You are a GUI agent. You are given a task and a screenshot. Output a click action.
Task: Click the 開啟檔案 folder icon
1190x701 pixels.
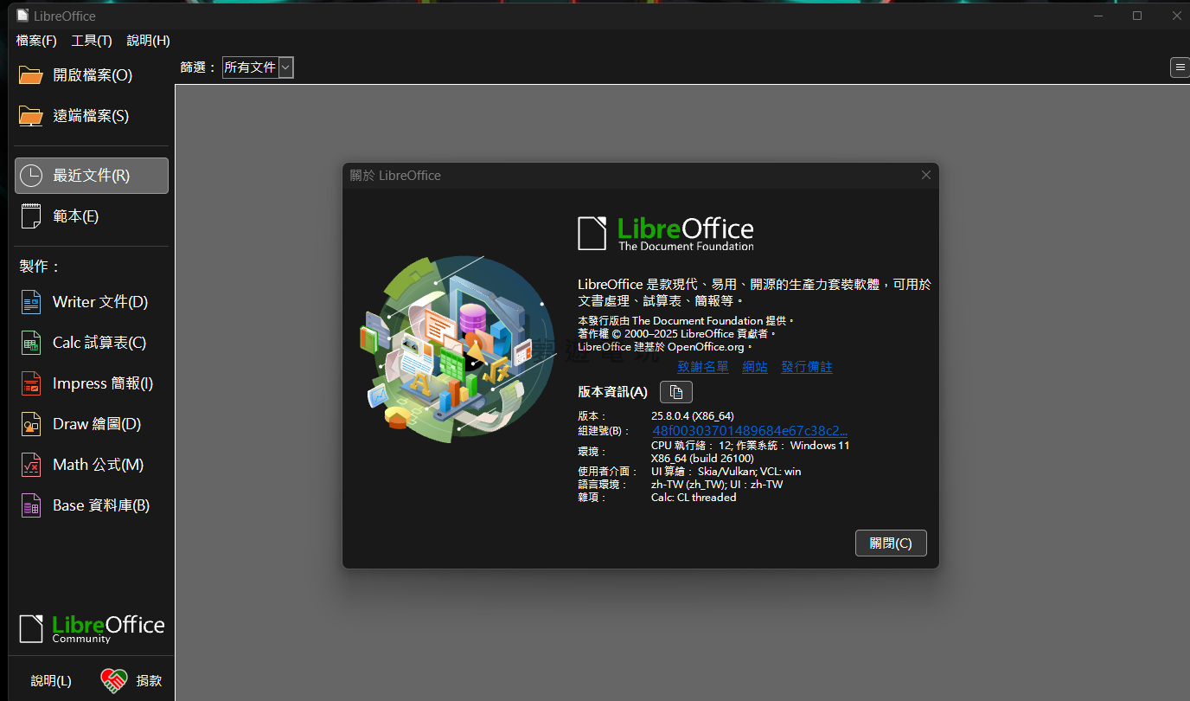tap(31, 75)
